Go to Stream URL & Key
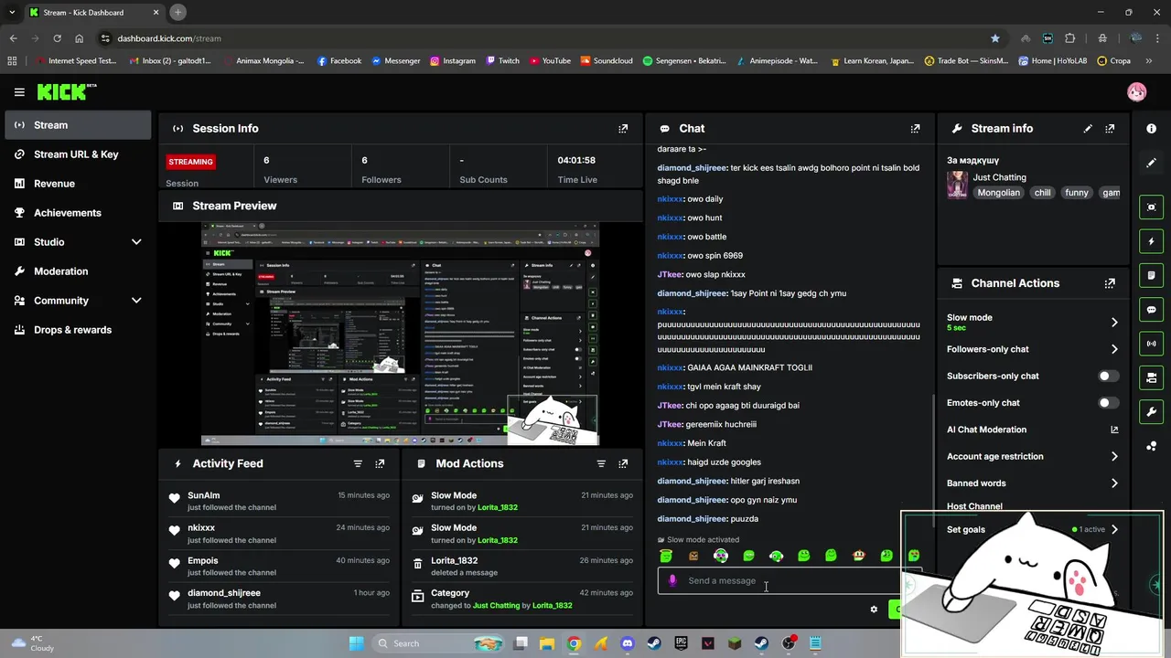The image size is (1171, 658). point(78,154)
